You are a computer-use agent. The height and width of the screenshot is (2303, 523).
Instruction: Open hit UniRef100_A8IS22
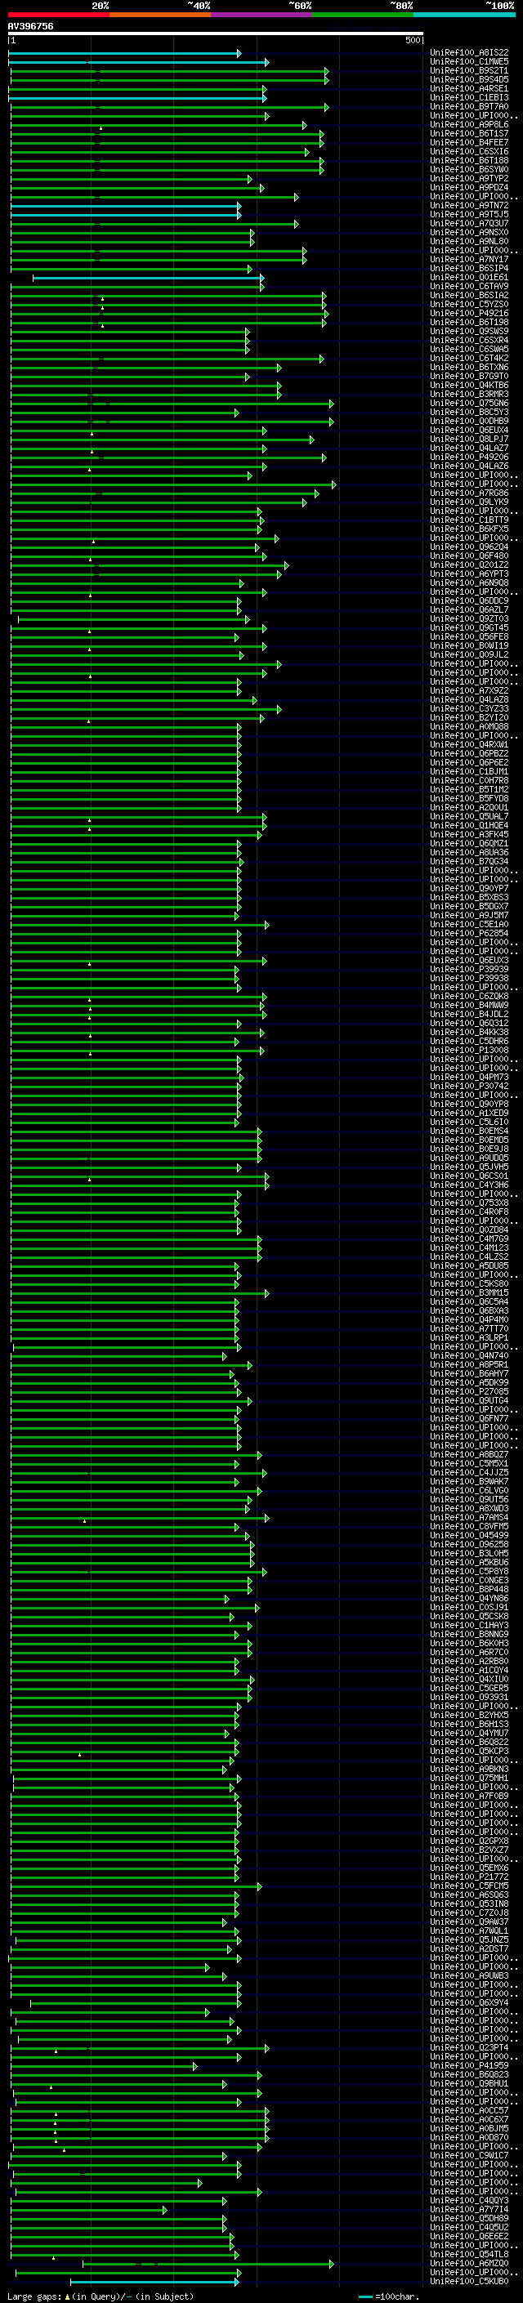[x=469, y=53]
